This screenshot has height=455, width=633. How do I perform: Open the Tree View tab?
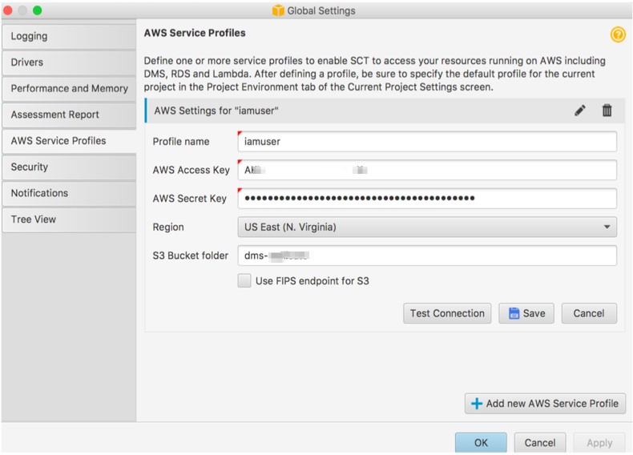tap(69, 219)
